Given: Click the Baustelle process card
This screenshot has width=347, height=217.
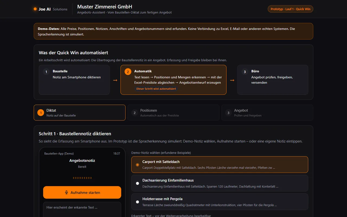Looking at the screenshot, I should pyautogui.click(x=74, y=80).
